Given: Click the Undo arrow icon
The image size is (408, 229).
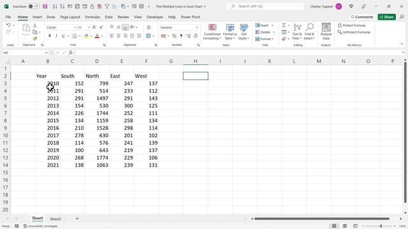Looking at the screenshot, I should point(8,25).
